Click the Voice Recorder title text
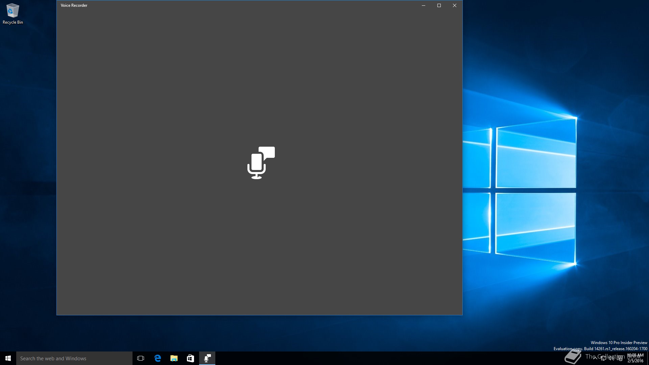649x365 pixels. [x=74, y=5]
